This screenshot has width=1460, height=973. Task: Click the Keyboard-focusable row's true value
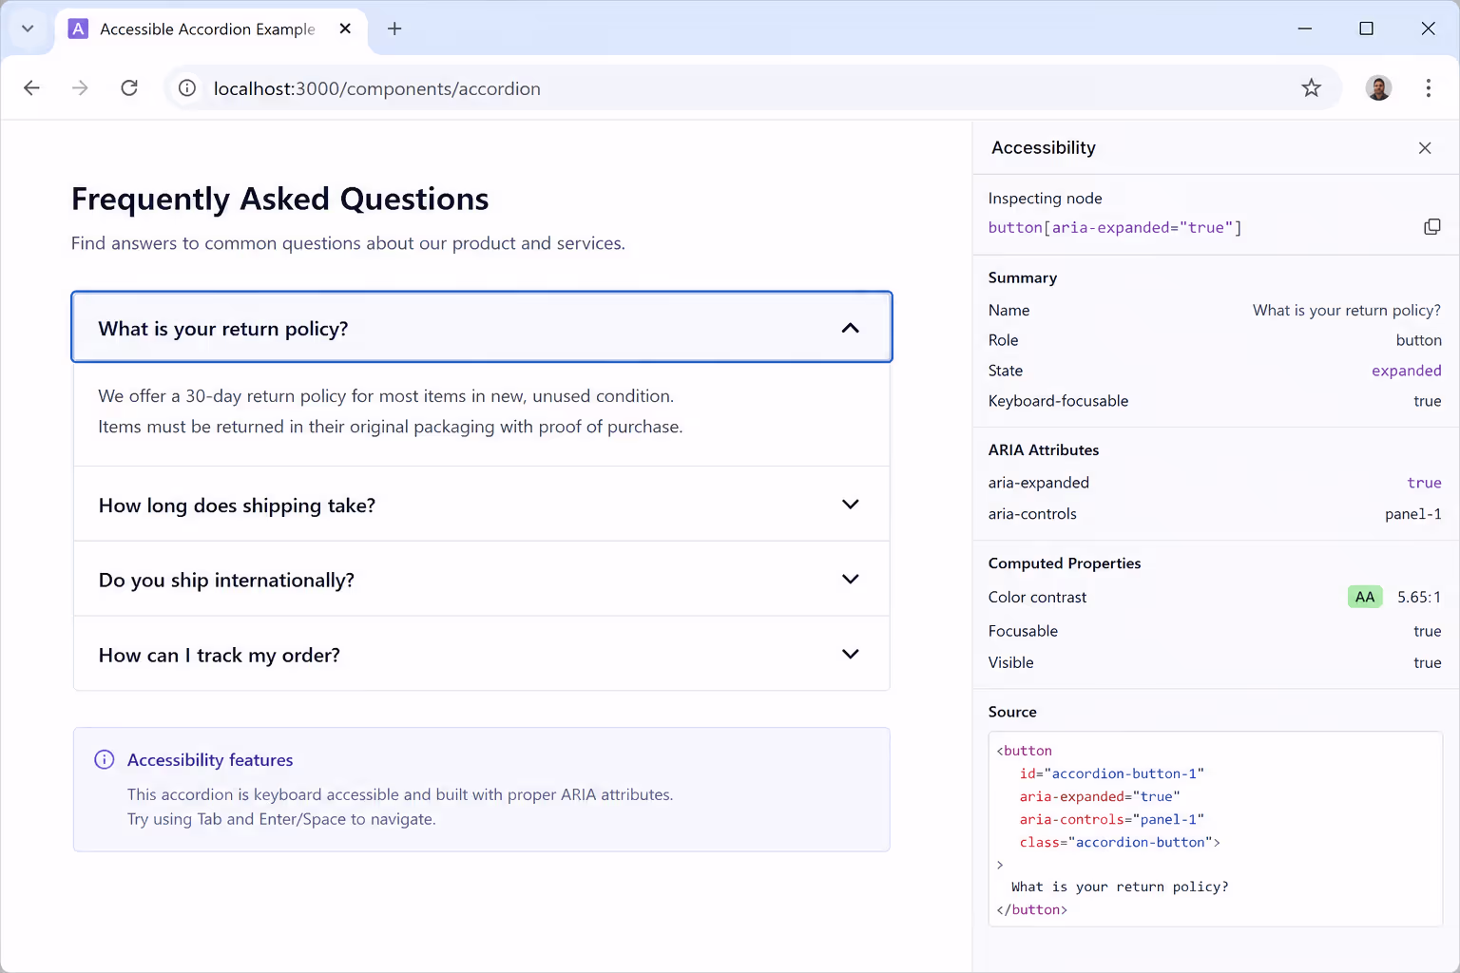pyautogui.click(x=1427, y=401)
